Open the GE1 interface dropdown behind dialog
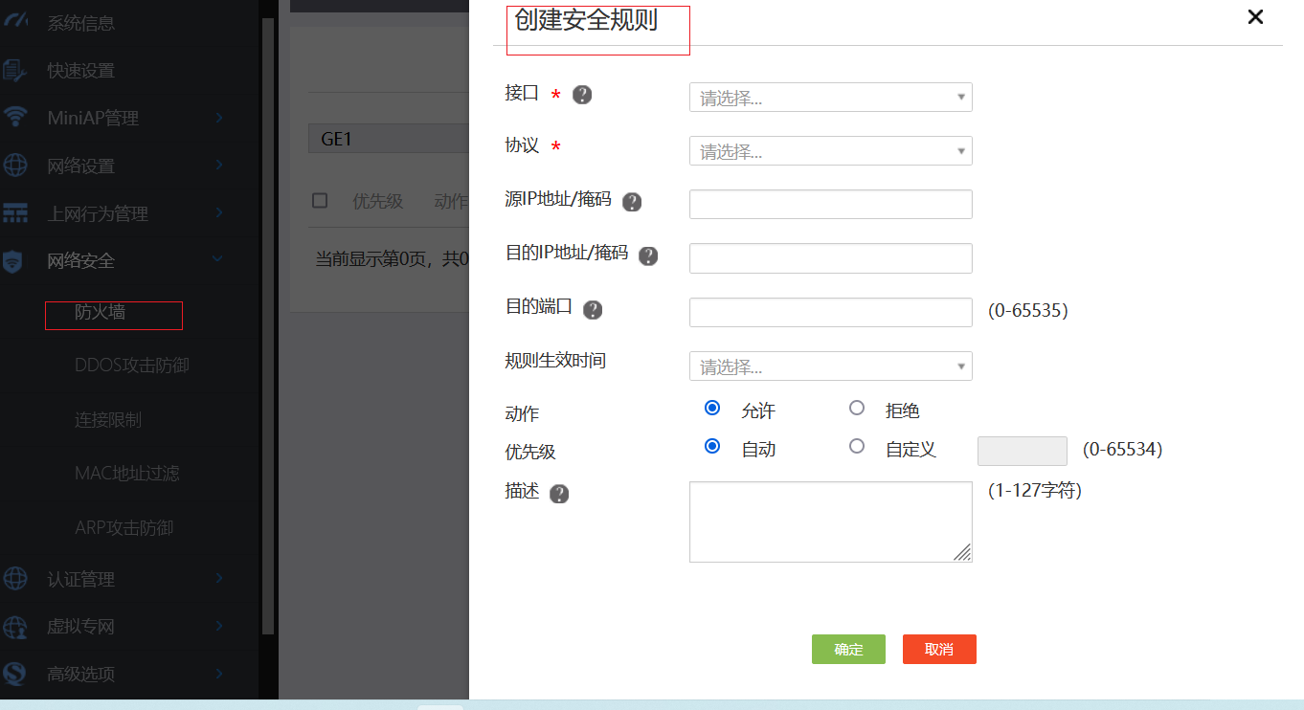This screenshot has height=710, width=1304. point(389,138)
